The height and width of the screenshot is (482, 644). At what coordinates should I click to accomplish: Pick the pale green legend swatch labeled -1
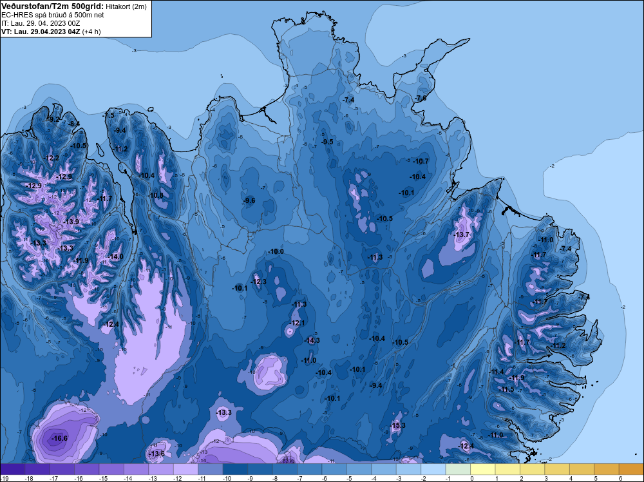tap(458, 469)
